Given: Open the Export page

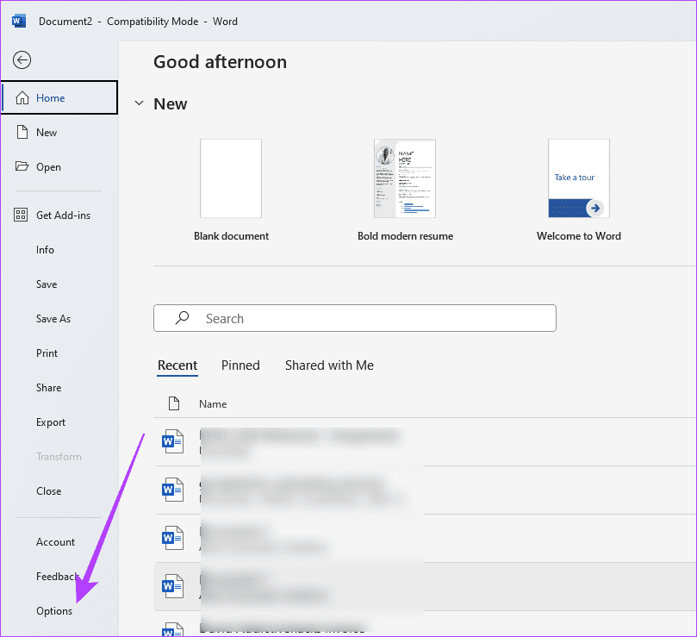Looking at the screenshot, I should pos(59,422).
